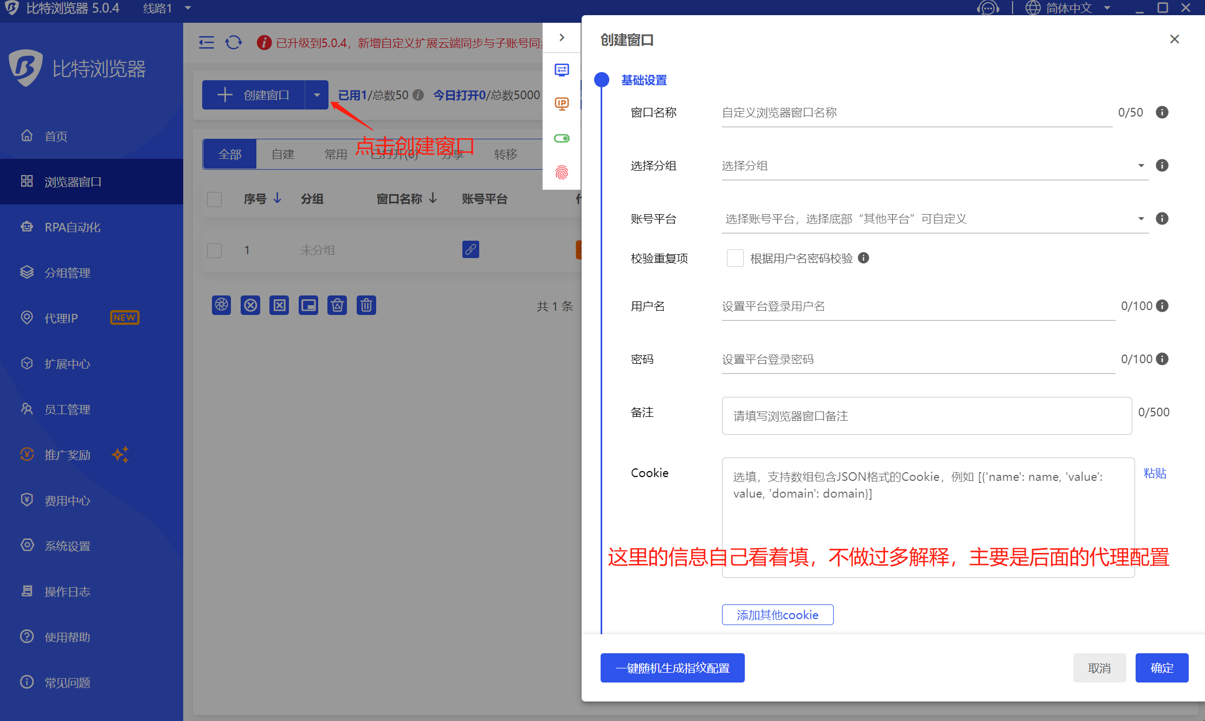The image size is (1205, 721).
Task: Click the first batch-action aperture icon
Action: point(221,305)
